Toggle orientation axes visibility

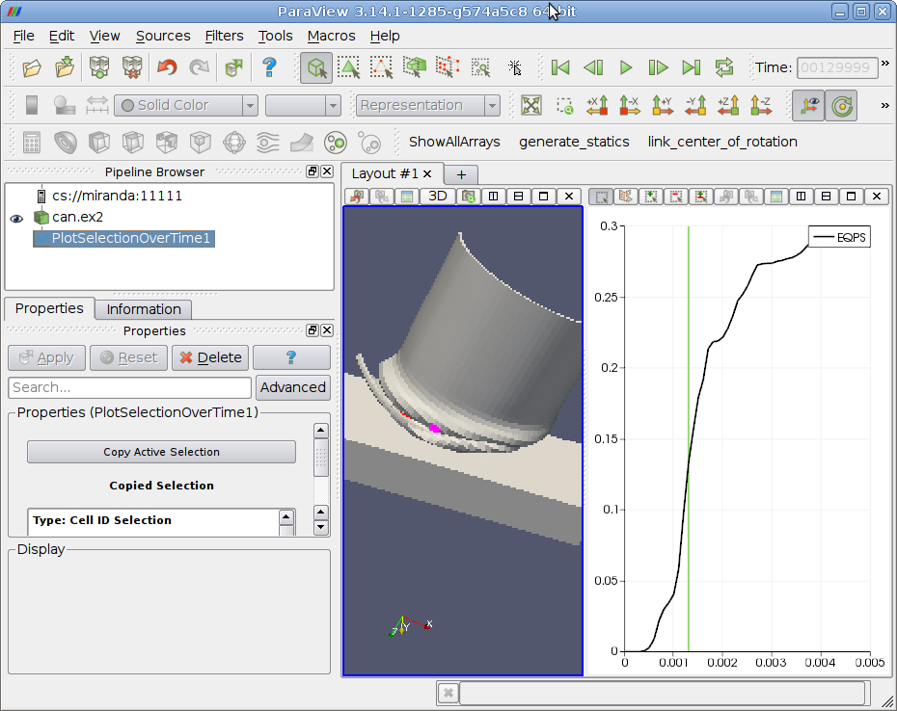[x=808, y=105]
